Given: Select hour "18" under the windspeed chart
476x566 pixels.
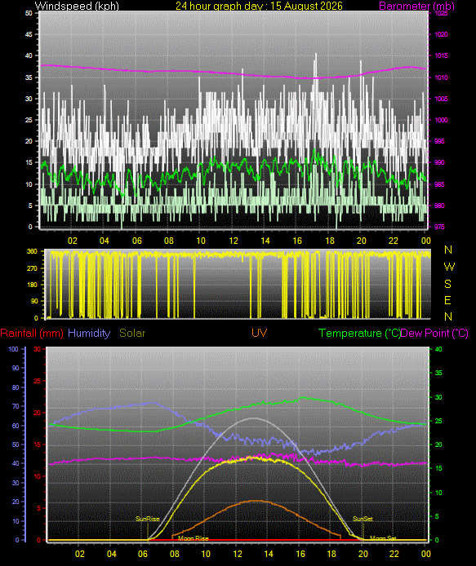Looking at the screenshot, I should click(x=330, y=241).
